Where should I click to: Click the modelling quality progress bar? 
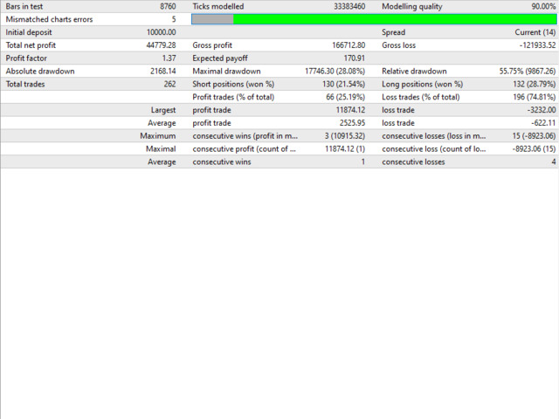click(374, 19)
